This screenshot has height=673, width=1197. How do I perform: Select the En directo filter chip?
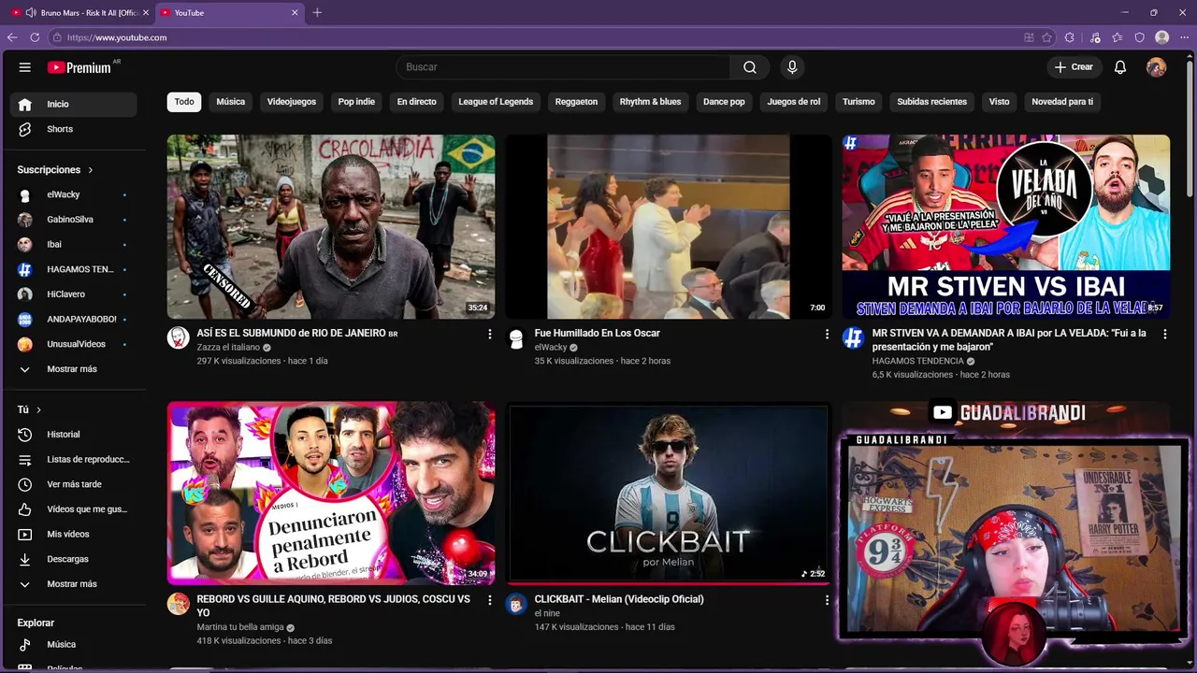pos(416,102)
